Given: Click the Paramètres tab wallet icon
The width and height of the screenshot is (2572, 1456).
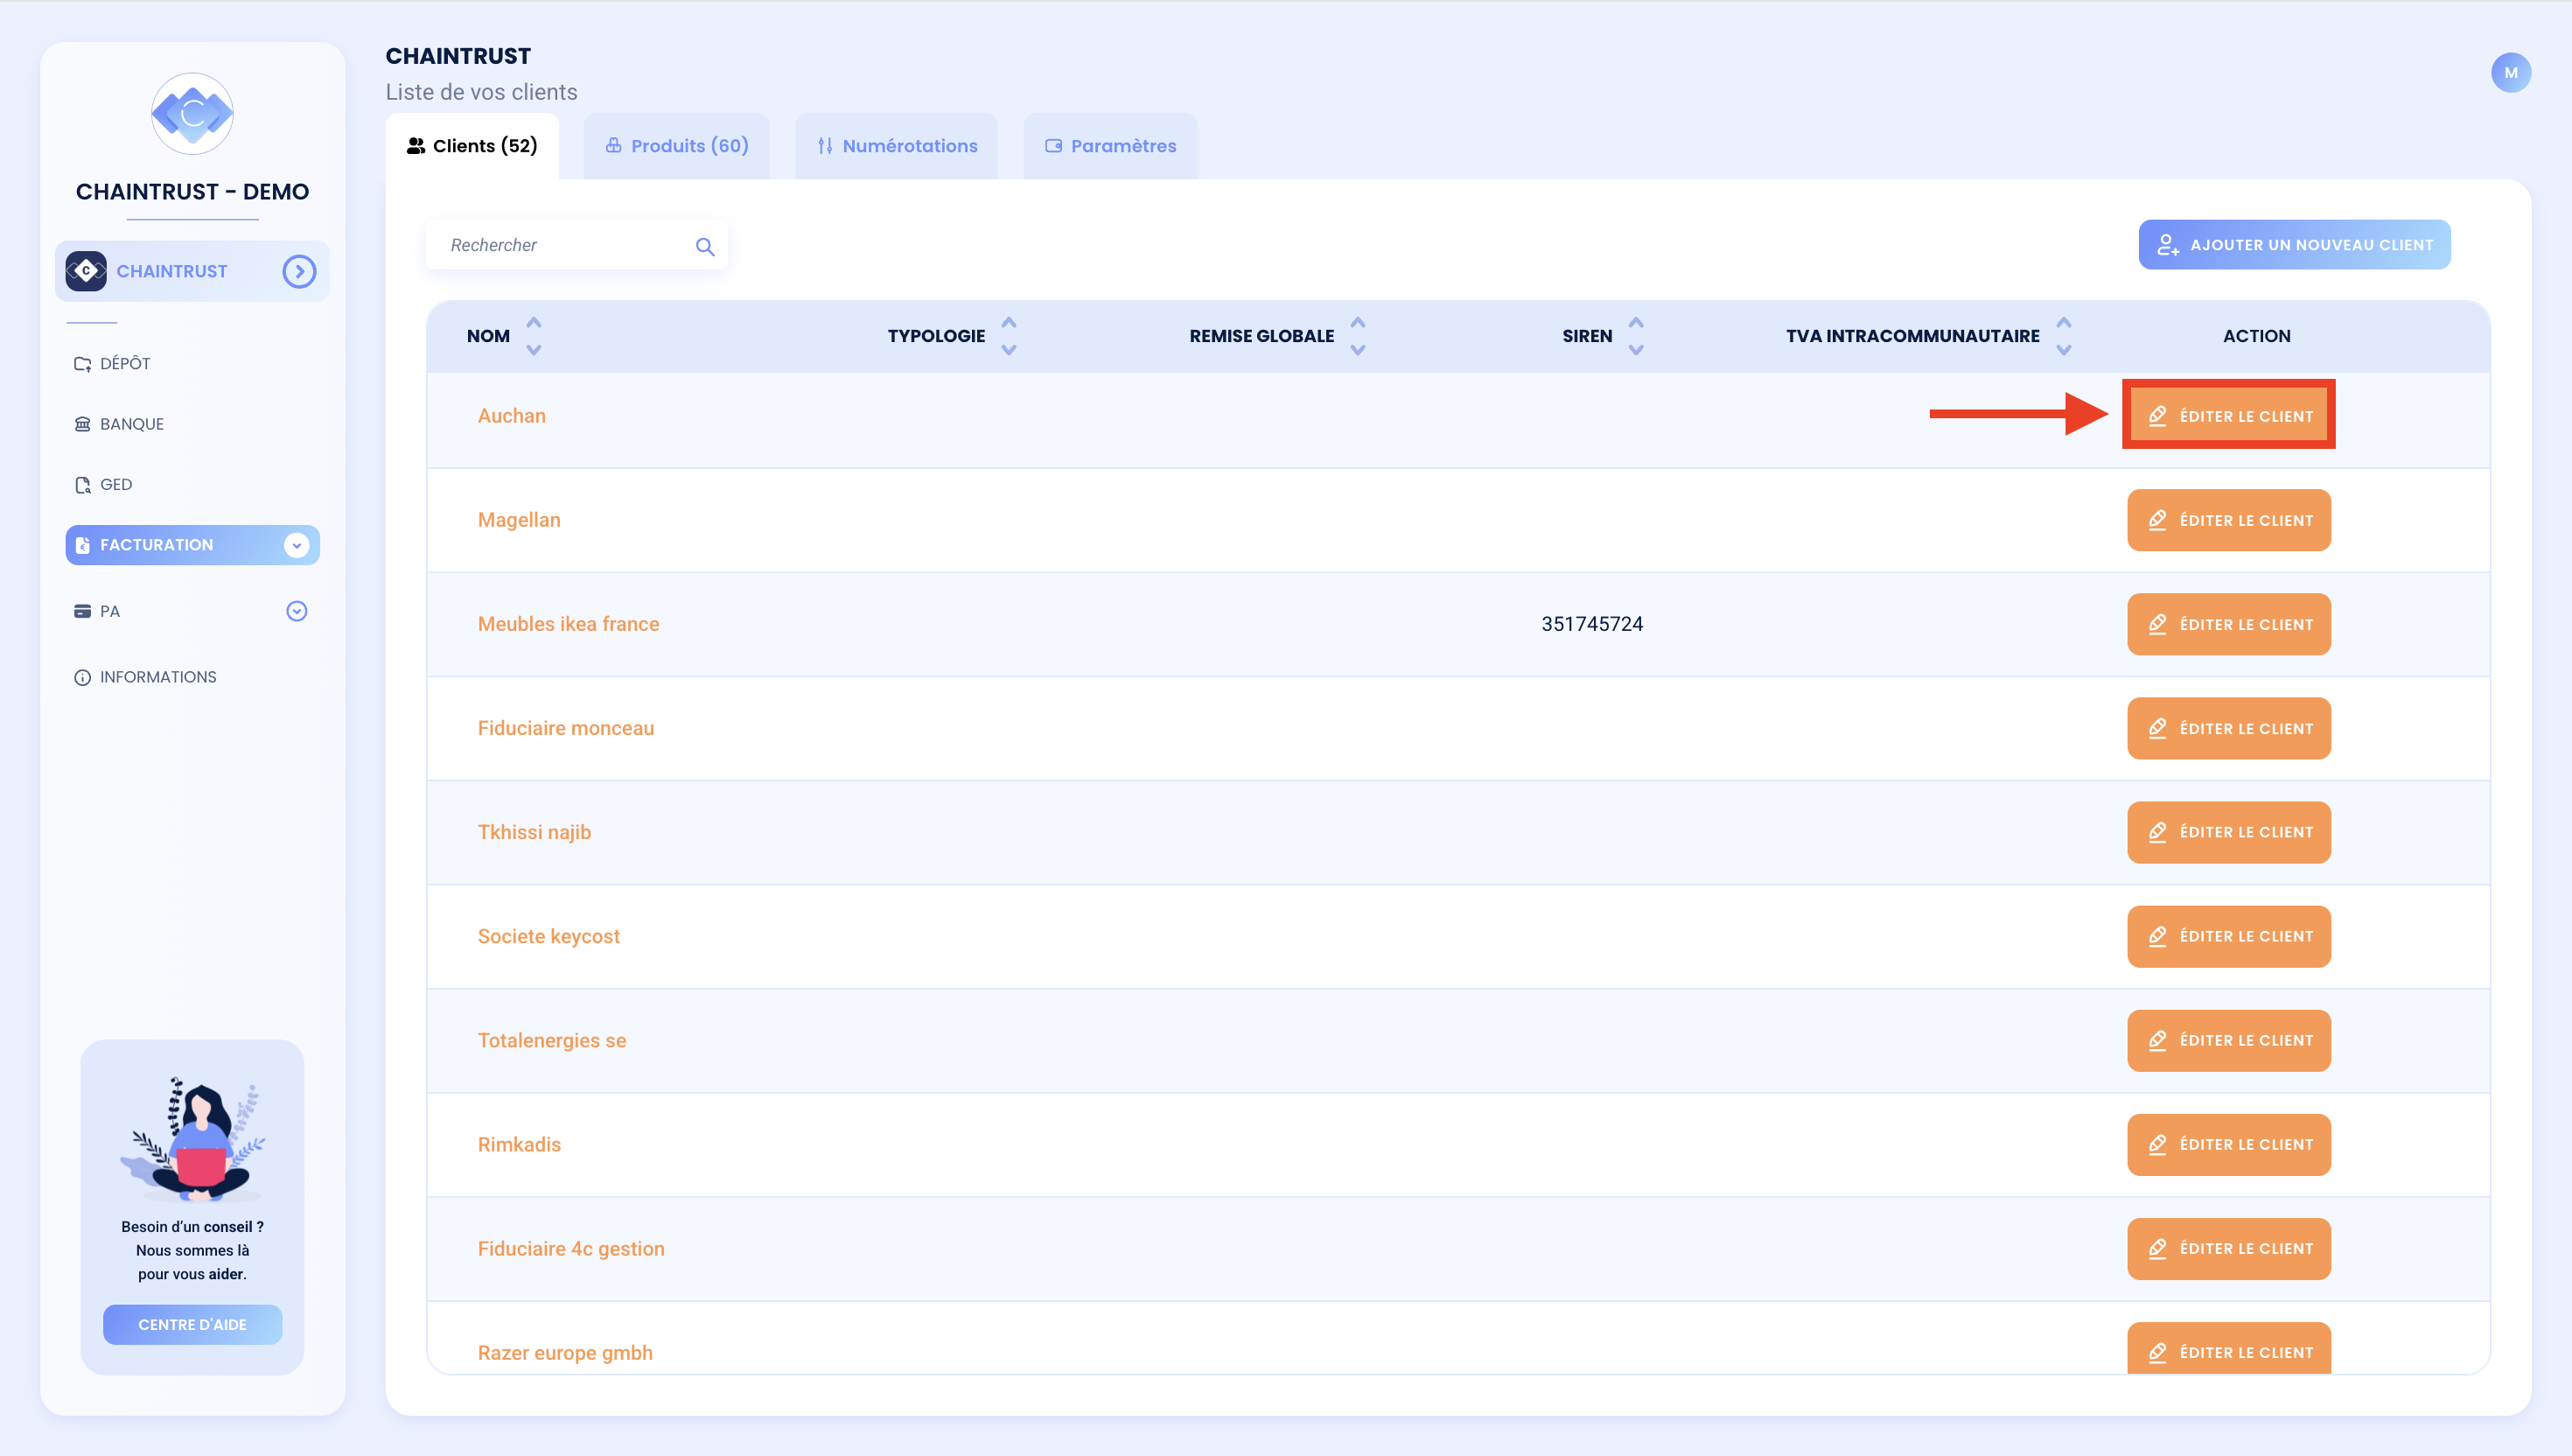Looking at the screenshot, I should coord(1053,146).
